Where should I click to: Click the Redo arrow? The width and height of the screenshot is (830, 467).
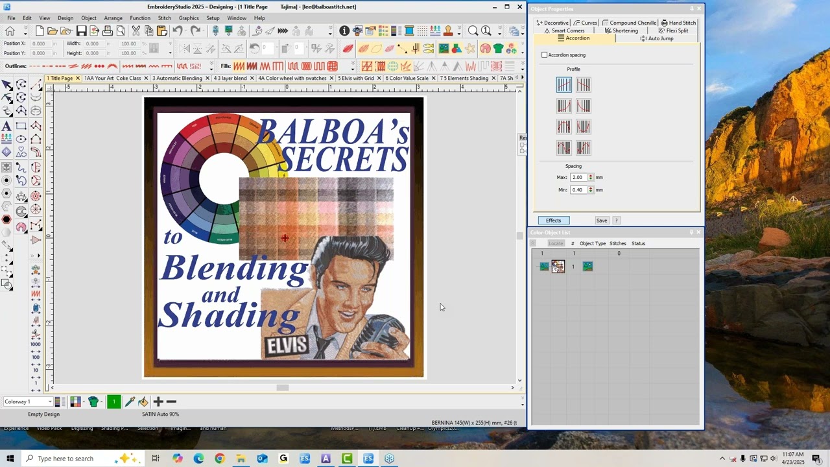click(x=195, y=31)
